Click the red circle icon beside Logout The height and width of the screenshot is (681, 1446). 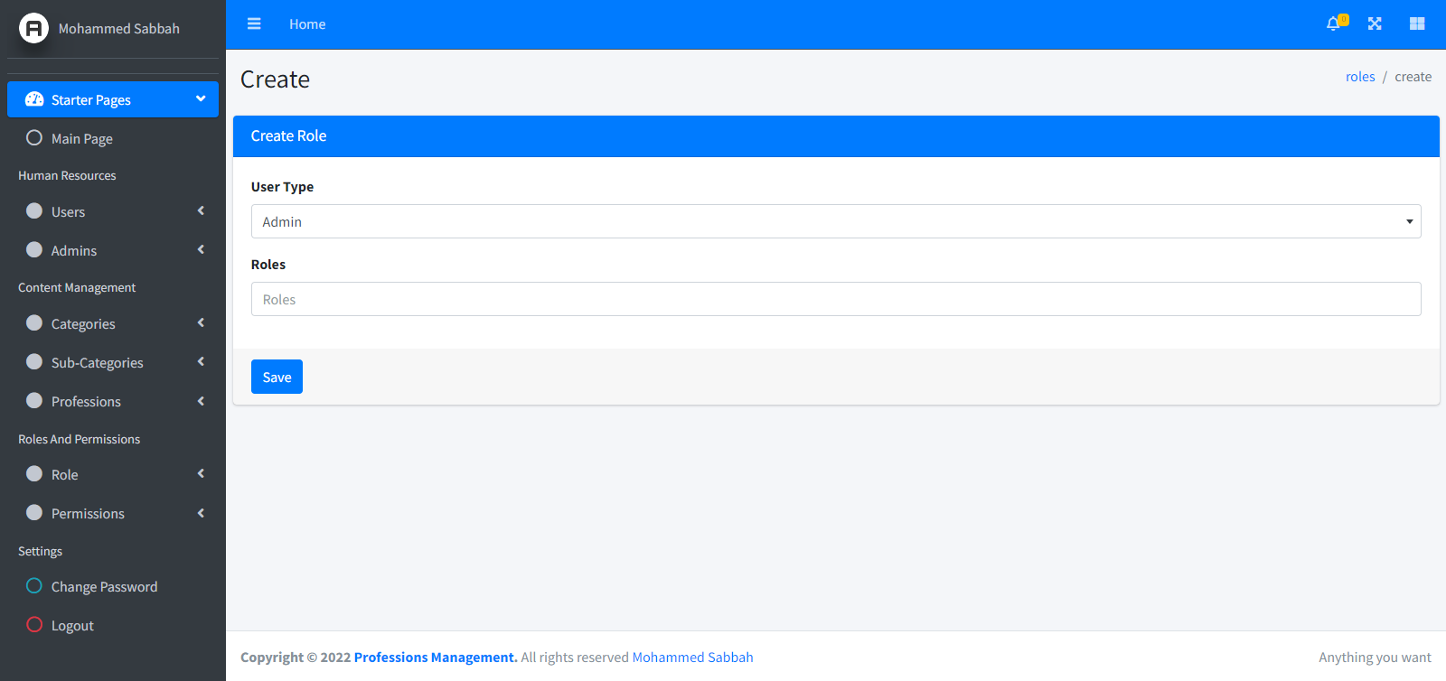coord(34,625)
